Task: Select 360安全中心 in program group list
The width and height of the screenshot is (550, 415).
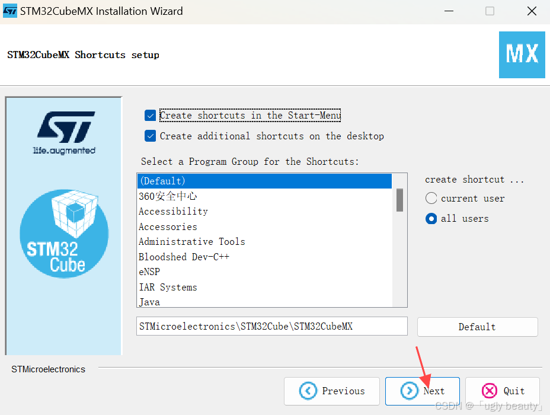Action: pos(264,196)
